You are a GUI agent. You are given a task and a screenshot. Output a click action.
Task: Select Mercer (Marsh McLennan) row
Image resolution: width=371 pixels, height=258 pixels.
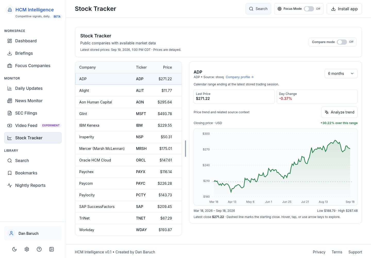tap(128, 149)
